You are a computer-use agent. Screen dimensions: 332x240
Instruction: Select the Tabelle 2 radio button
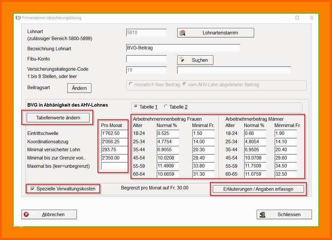[166, 107]
